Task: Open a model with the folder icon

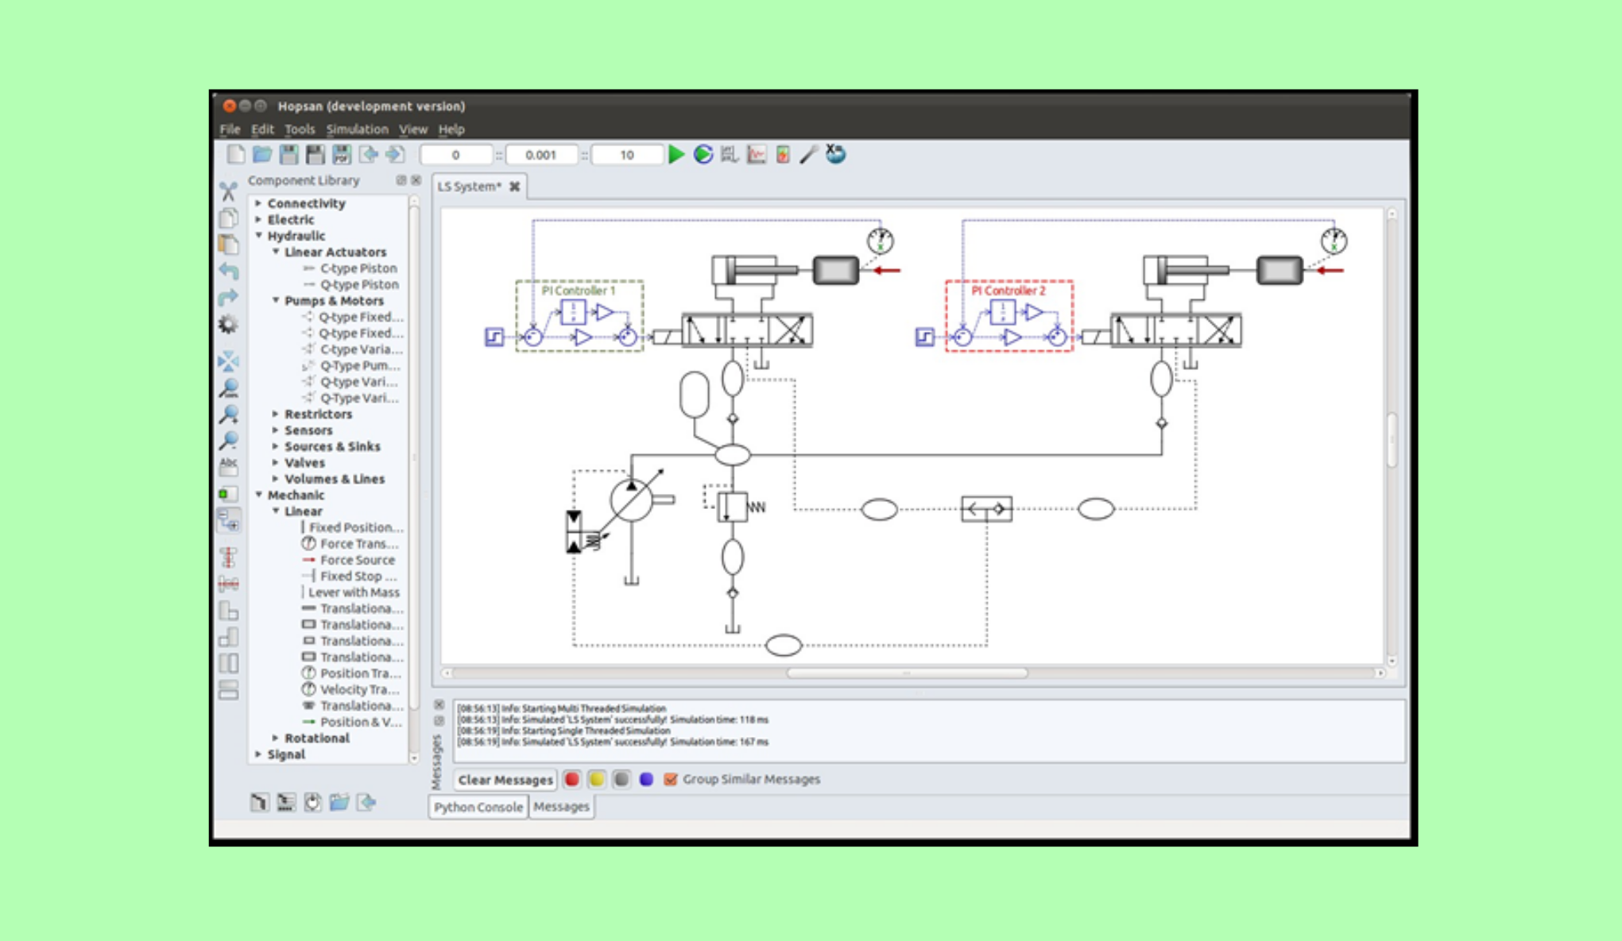Action: (262, 154)
